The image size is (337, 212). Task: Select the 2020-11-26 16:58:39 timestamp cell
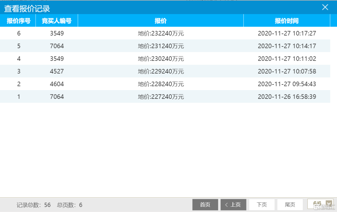click(287, 97)
